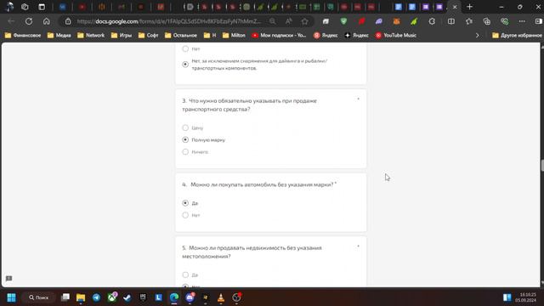Expand the "Софт" bookmarks folder
The height and width of the screenshot is (306, 544).
click(148, 35)
